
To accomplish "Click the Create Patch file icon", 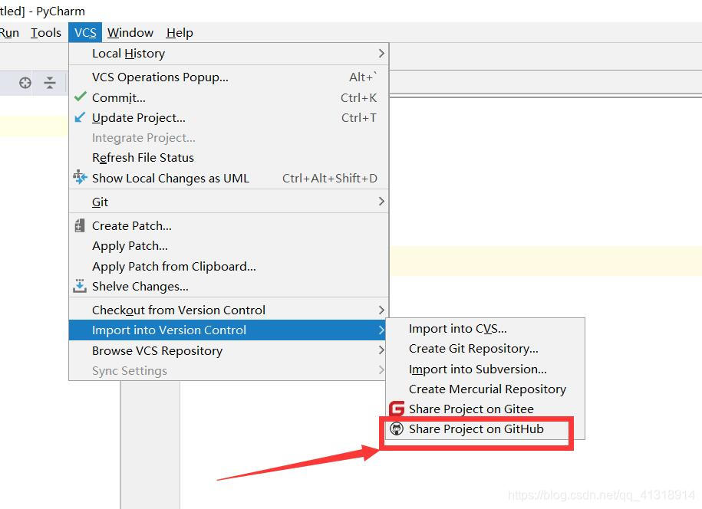I will [79, 225].
